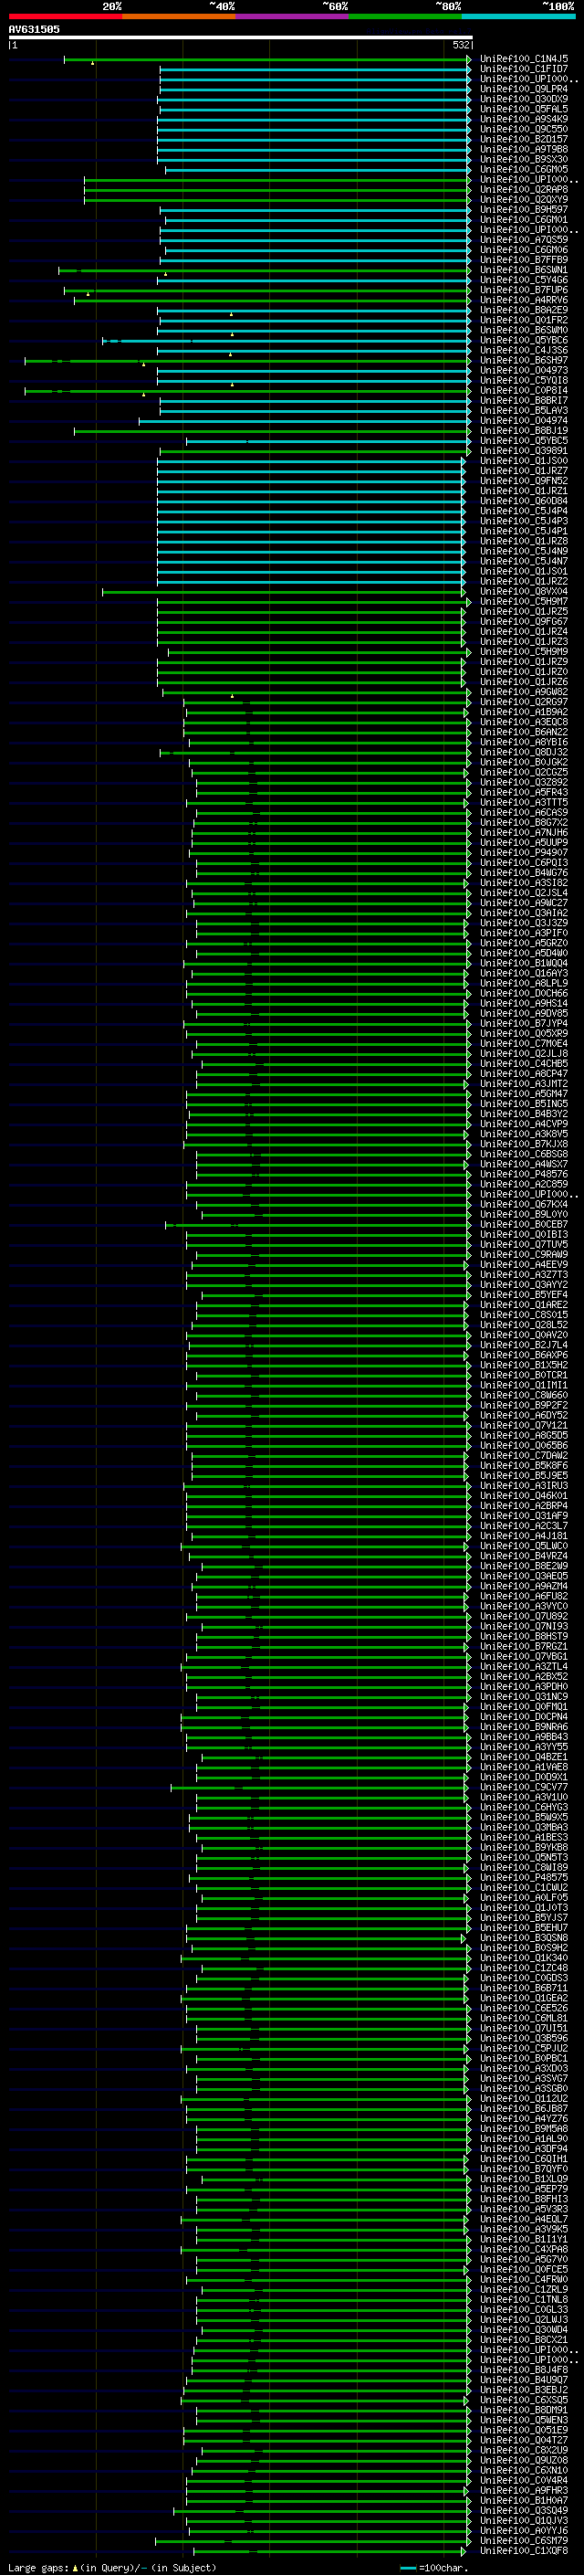Select hit UniRef100_Q39891
The width and height of the screenshot is (584, 2575).
524,451
